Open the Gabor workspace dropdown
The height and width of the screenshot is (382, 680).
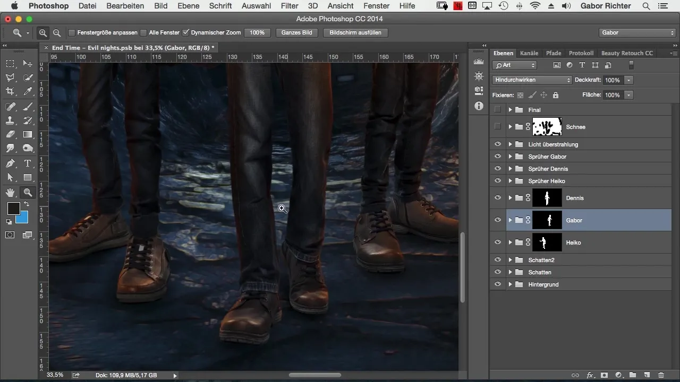coord(637,33)
